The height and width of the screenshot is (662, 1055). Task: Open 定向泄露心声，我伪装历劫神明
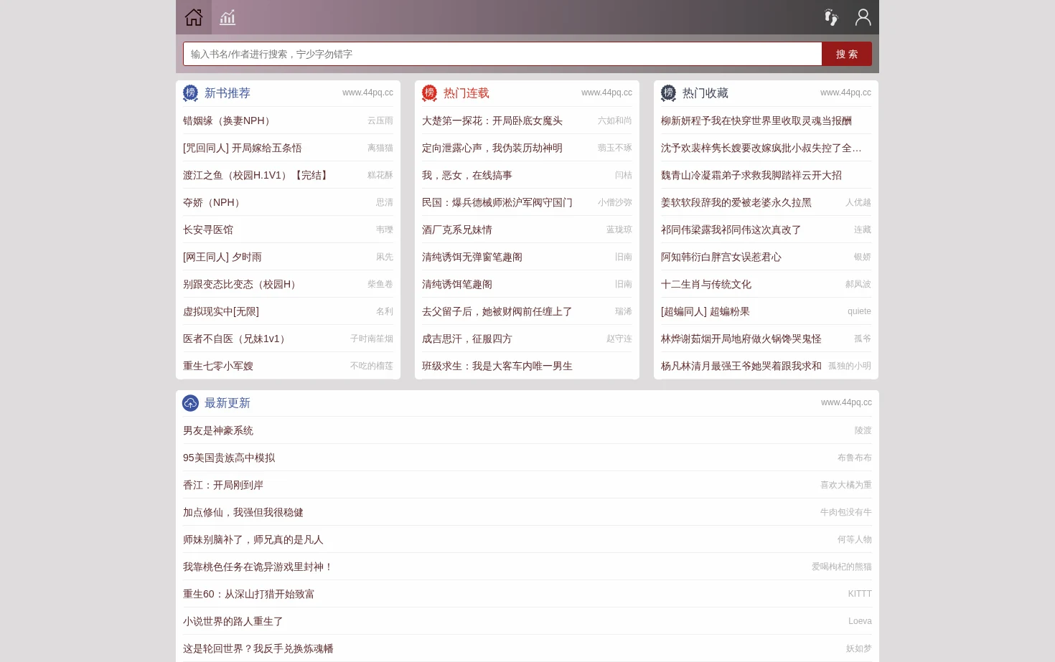coord(492,148)
